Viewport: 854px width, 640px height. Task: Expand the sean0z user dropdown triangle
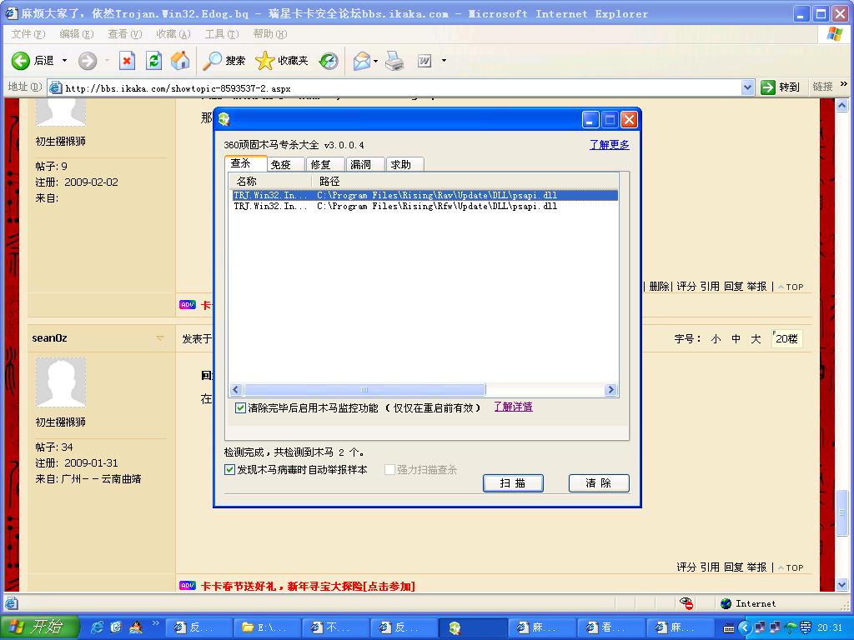(160, 338)
